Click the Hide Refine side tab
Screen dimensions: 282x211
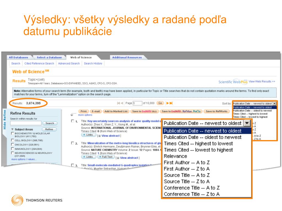pos(5,120)
